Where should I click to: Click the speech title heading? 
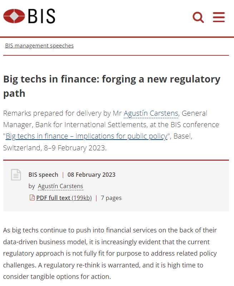[112, 86]
